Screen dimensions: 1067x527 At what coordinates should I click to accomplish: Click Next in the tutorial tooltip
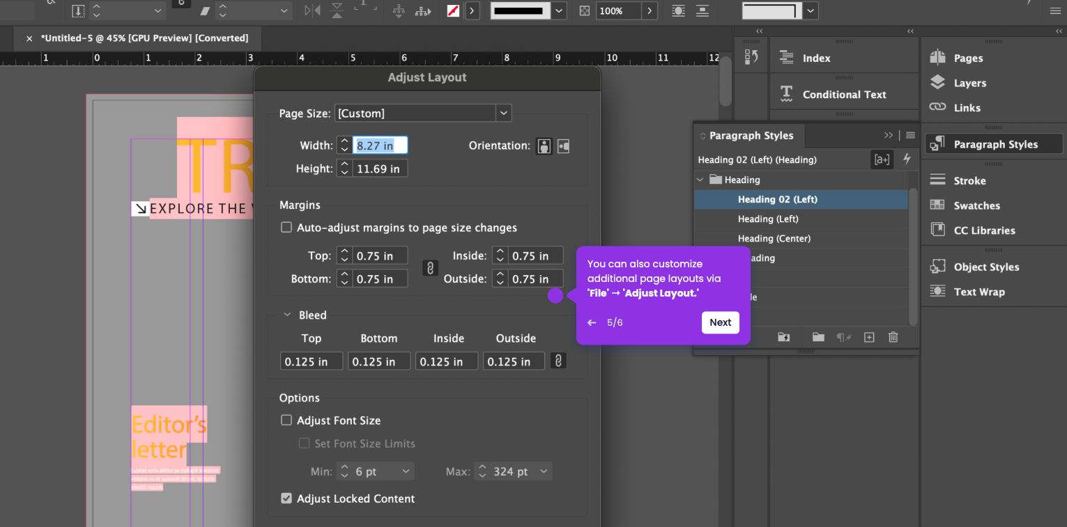tap(720, 322)
